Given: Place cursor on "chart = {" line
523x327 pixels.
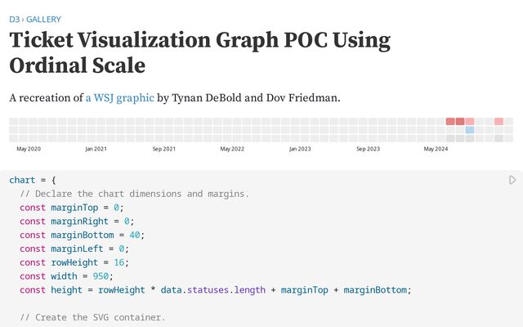Looking at the screenshot, I should point(32,180).
